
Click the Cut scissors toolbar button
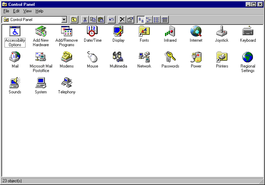pyautogui.click(x=85, y=20)
